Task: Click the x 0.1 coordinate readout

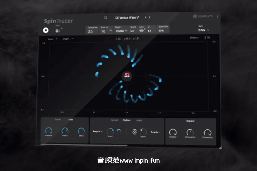Action: point(119,39)
